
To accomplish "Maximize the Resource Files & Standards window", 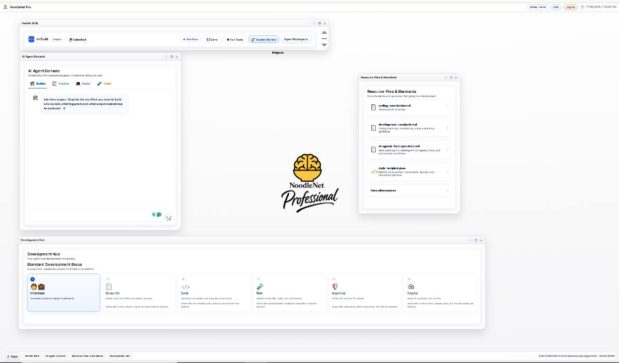I will pyautogui.click(x=451, y=77).
